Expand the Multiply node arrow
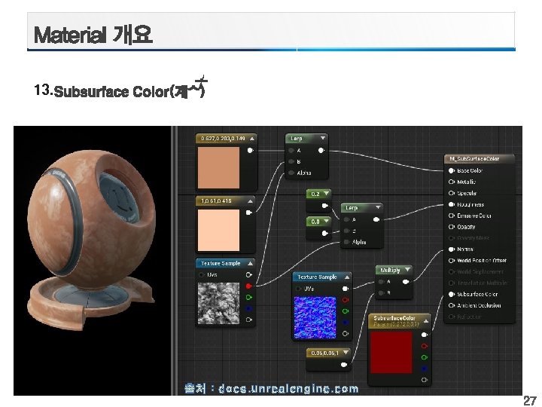This screenshot has height=407, width=542. (x=407, y=270)
